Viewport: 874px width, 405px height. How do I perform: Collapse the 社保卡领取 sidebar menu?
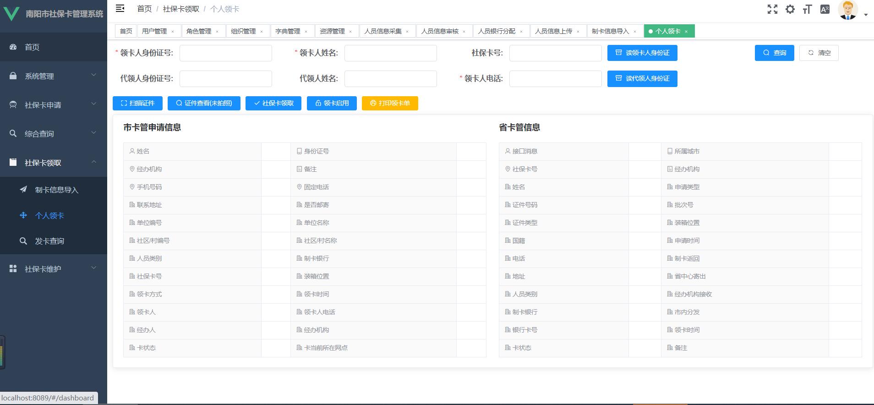click(x=54, y=162)
